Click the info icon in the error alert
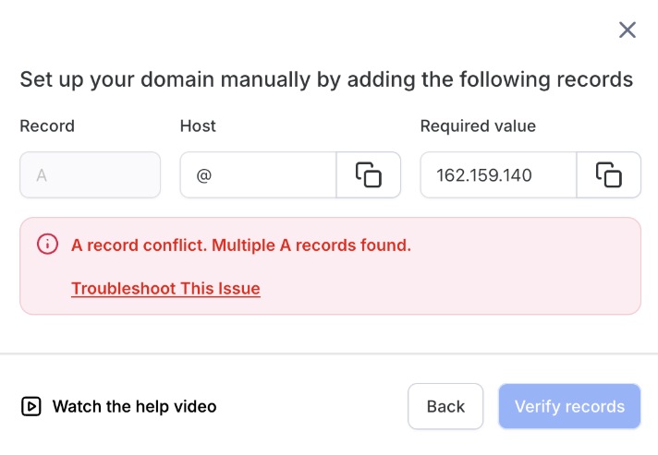 (47, 245)
